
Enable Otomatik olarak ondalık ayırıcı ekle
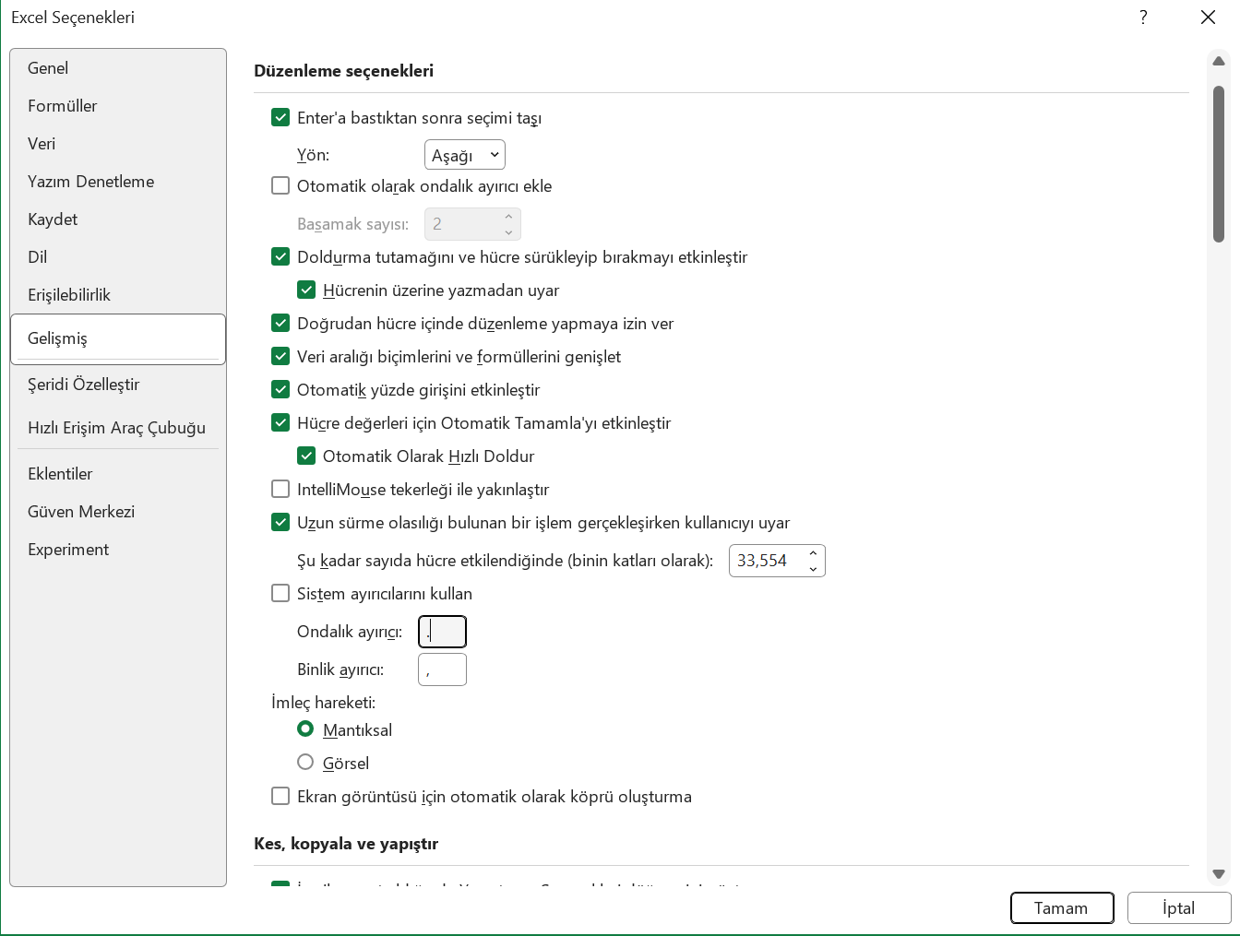coord(280,185)
